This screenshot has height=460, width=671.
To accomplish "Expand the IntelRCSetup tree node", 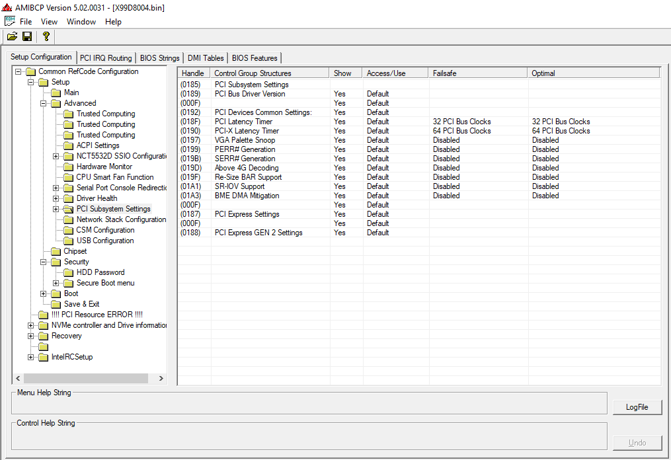I will coord(31,358).
